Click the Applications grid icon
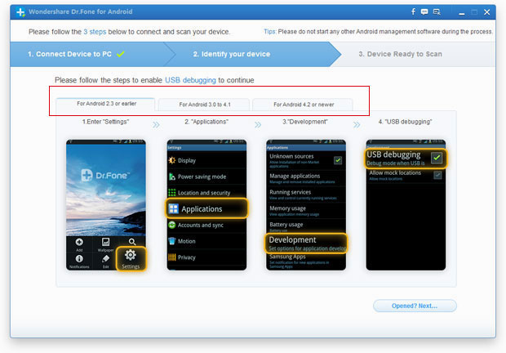 (174, 209)
